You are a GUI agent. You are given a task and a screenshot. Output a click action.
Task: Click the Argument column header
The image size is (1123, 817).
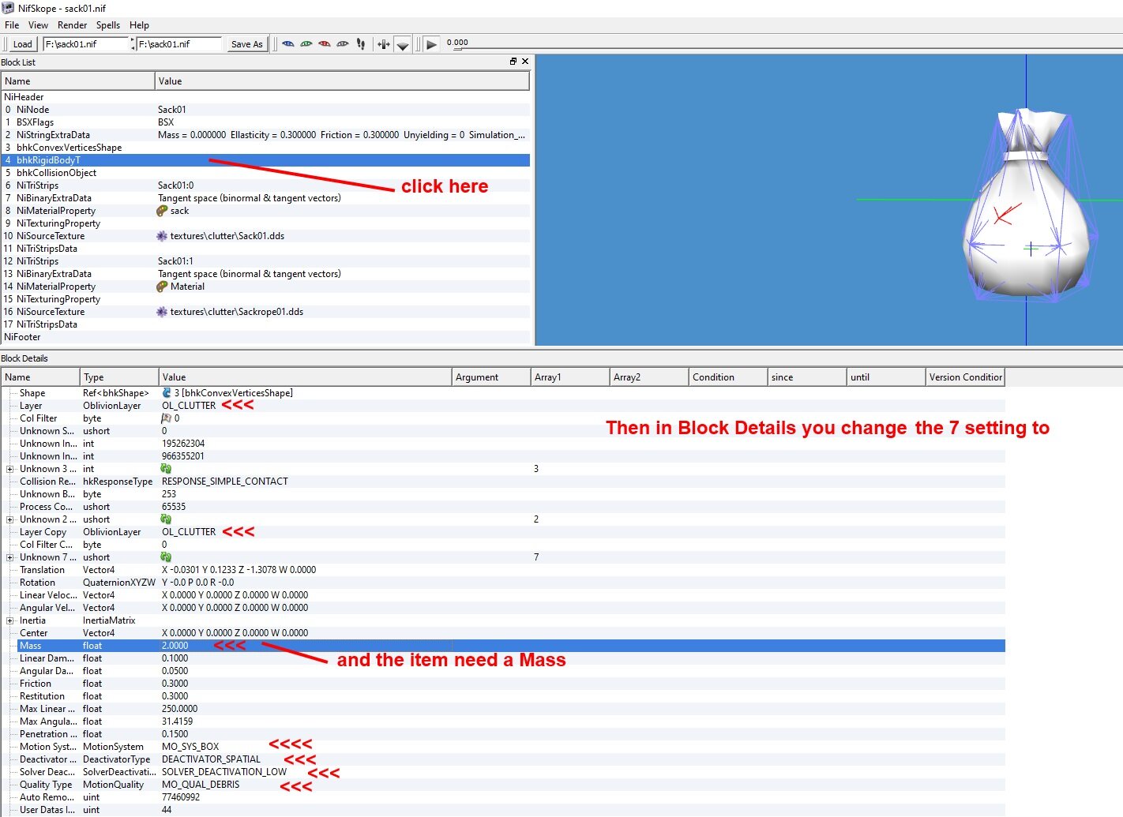[491, 377]
